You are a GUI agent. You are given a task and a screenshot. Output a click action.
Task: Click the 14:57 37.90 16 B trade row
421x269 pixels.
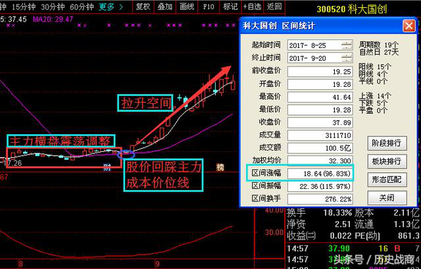tap(353, 249)
